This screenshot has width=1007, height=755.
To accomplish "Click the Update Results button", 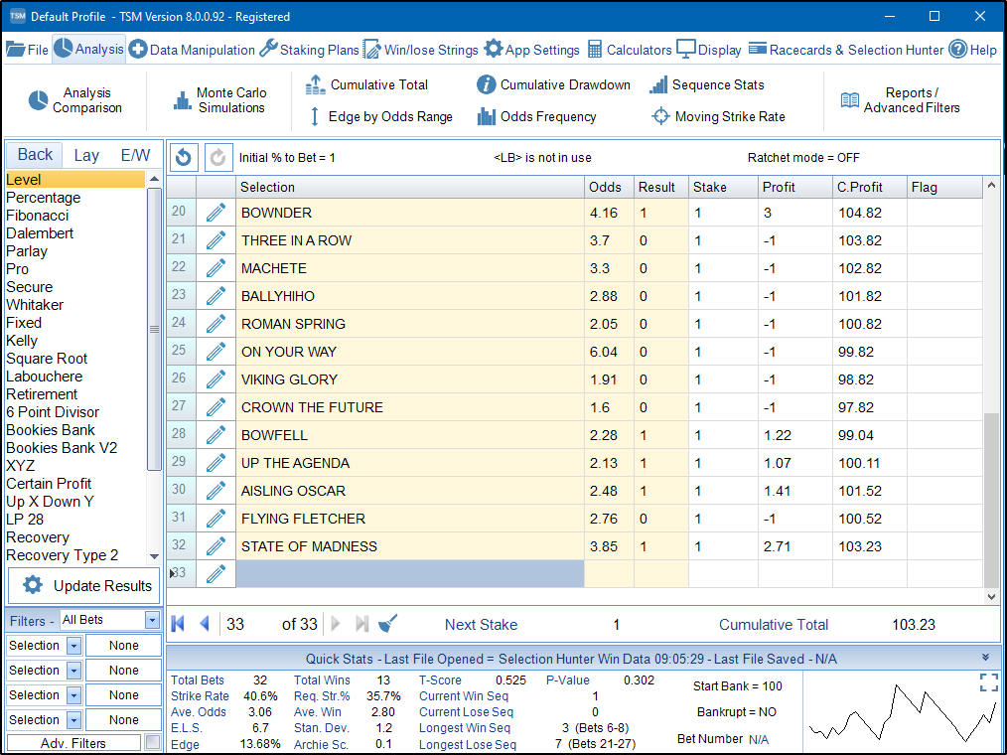I will (84, 586).
